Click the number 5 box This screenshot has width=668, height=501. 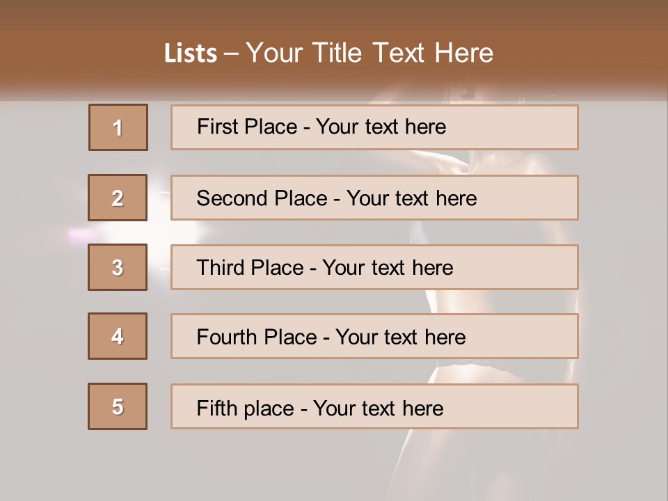tap(118, 406)
